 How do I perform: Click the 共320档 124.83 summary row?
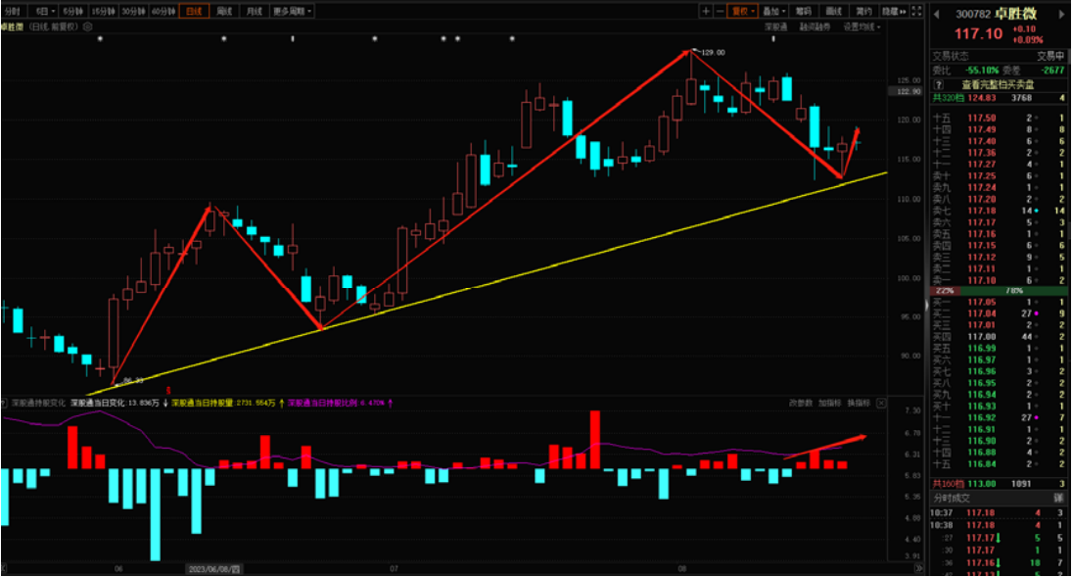point(999,98)
